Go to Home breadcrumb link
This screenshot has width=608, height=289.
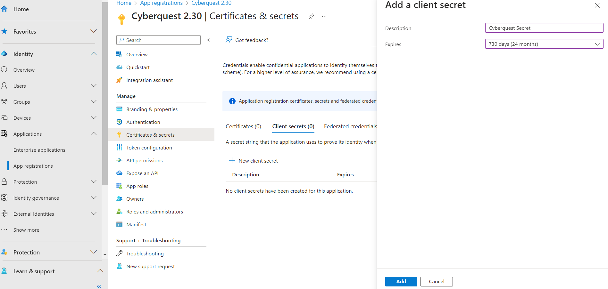124,3
